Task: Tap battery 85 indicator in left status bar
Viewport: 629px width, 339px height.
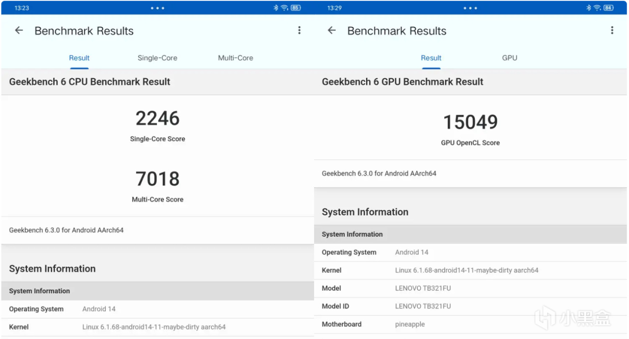Action: (x=296, y=8)
